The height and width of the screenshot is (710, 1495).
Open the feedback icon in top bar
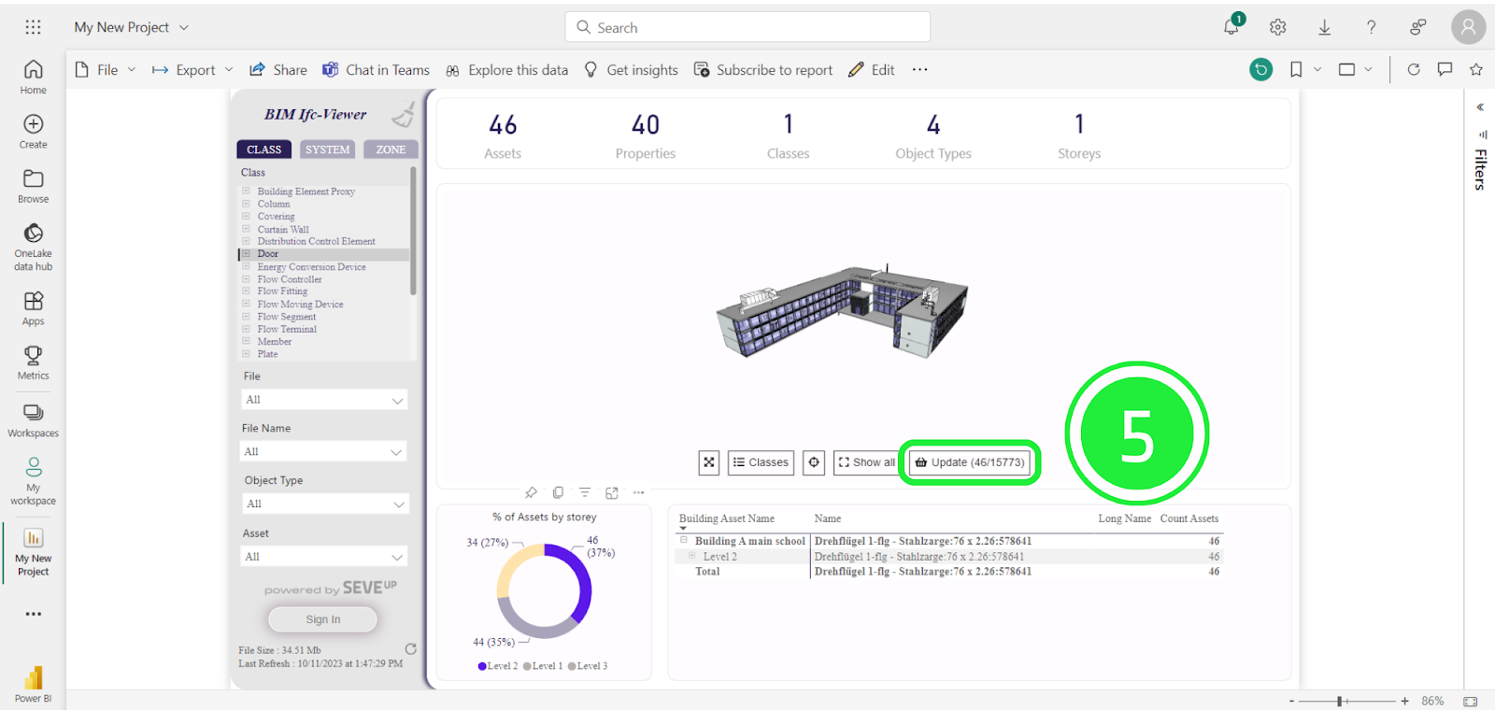pyautogui.click(x=1417, y=27)
